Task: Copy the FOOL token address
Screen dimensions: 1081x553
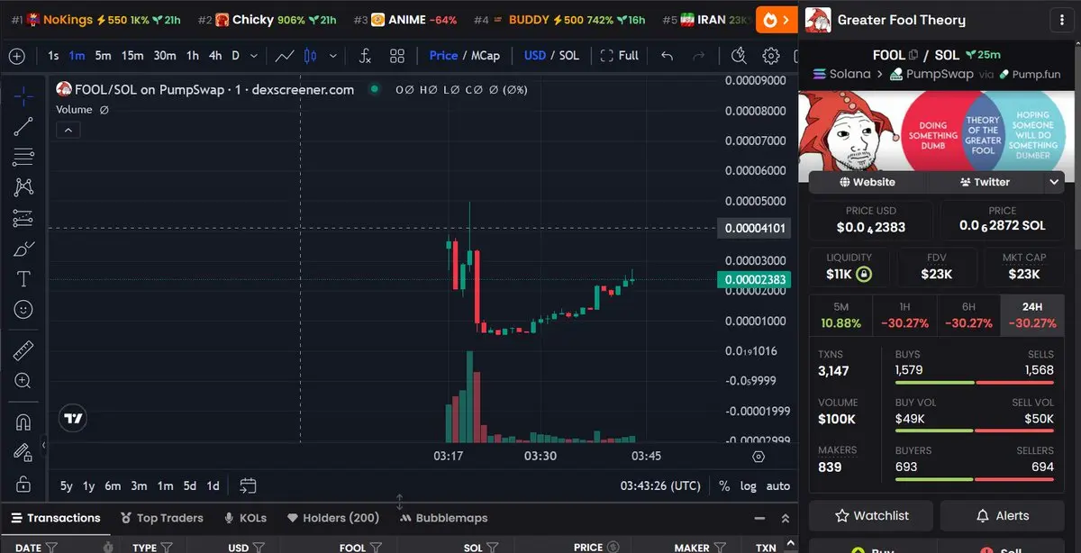Action: 913,55
